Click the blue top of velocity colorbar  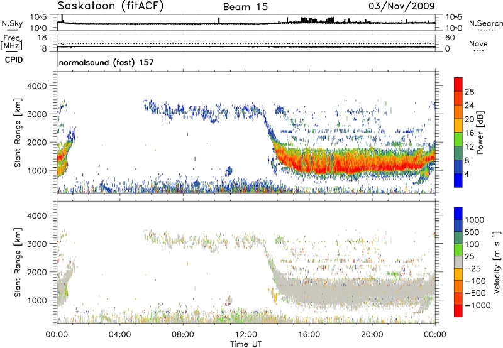(x=458, y=213)
